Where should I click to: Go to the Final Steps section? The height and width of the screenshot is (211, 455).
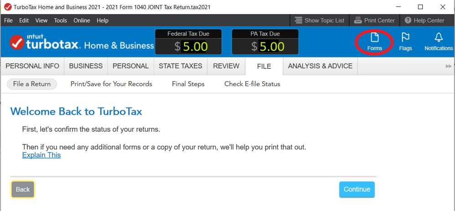click(188, 84)
